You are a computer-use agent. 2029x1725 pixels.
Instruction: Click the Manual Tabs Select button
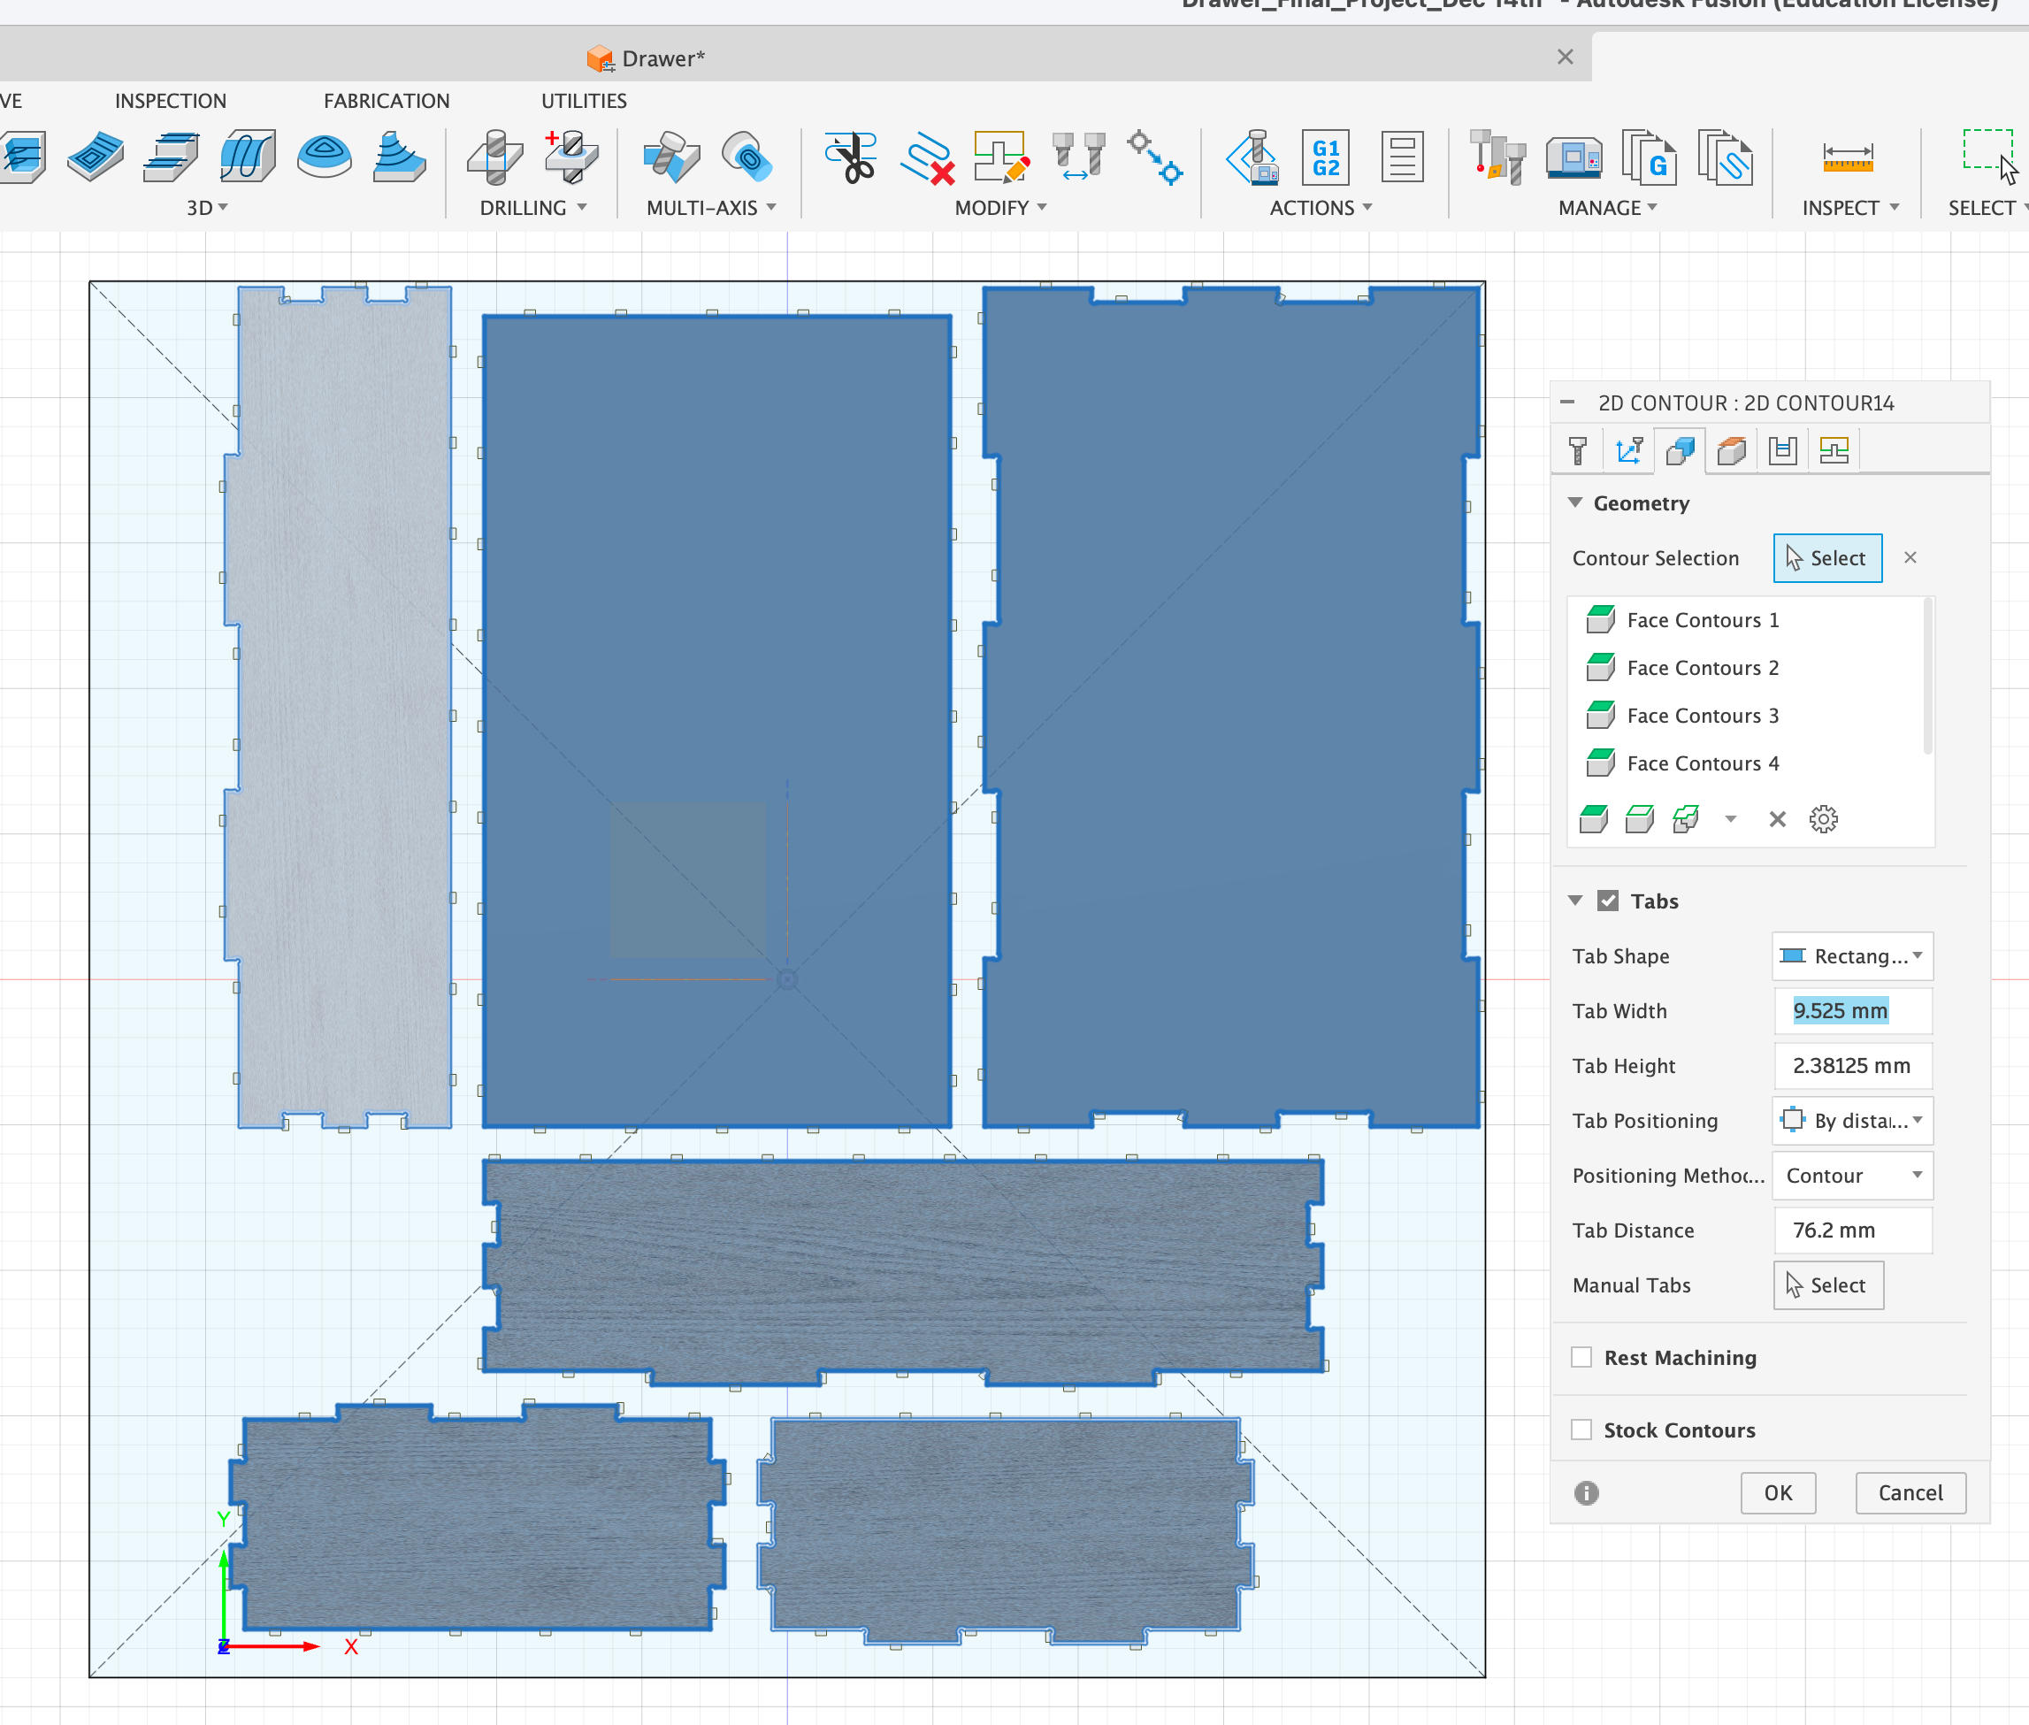[x=1826, y=1285]
